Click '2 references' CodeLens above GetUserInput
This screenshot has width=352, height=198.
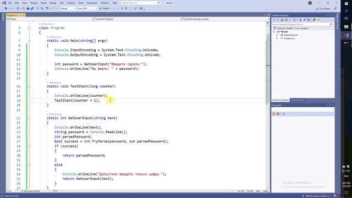click(x=54, y=114)
